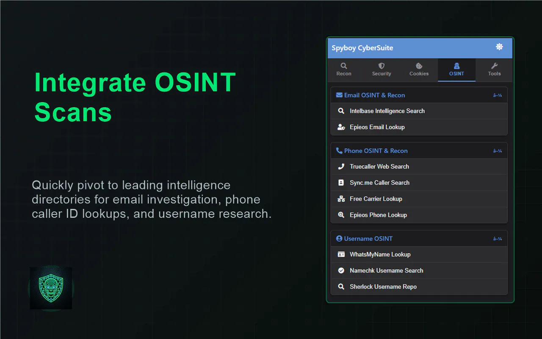Screen dimensions: 542x339
Task: Open the Tools tab
Action: pos(494,69)
